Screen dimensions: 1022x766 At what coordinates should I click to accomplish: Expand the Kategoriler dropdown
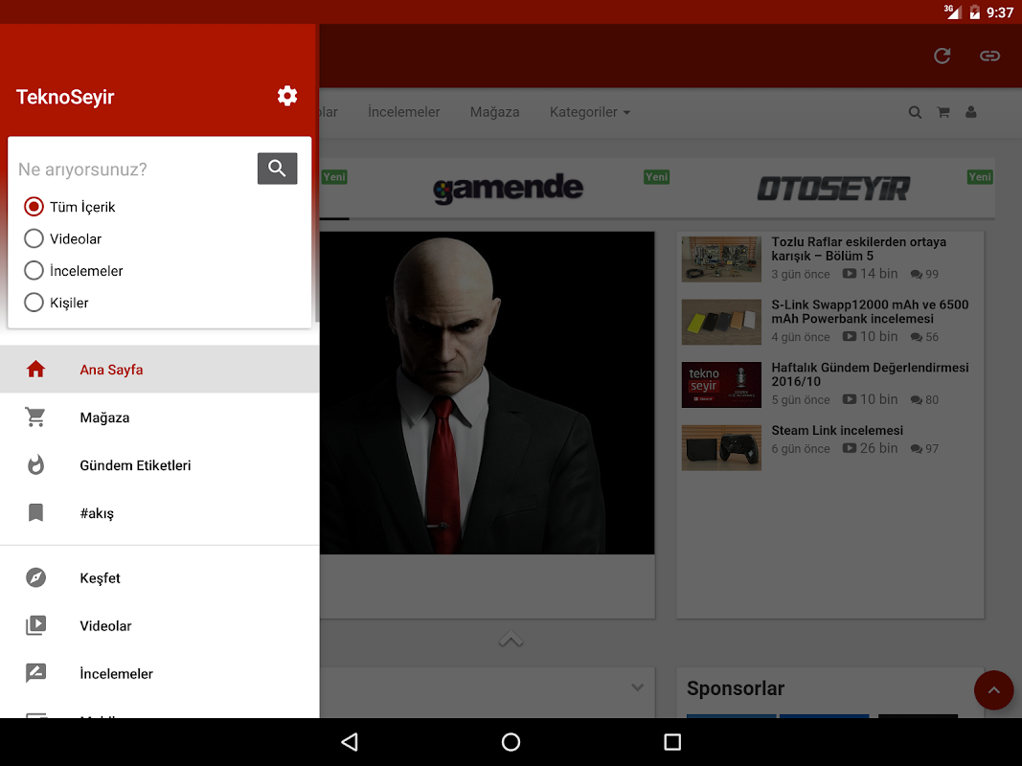tap(590, 112)
